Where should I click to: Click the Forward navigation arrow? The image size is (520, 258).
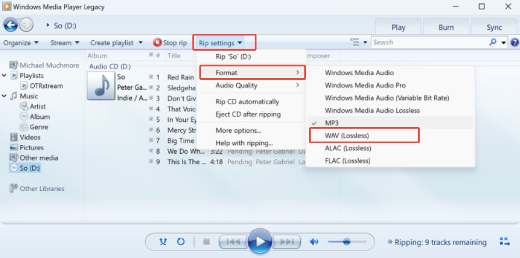(26, 25)
